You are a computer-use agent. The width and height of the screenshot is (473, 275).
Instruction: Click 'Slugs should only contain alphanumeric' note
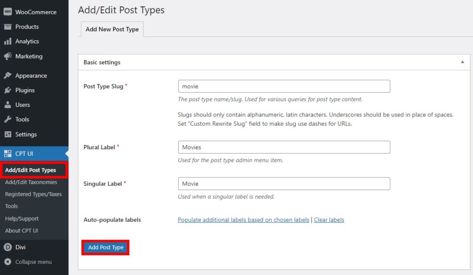point(315,119)
